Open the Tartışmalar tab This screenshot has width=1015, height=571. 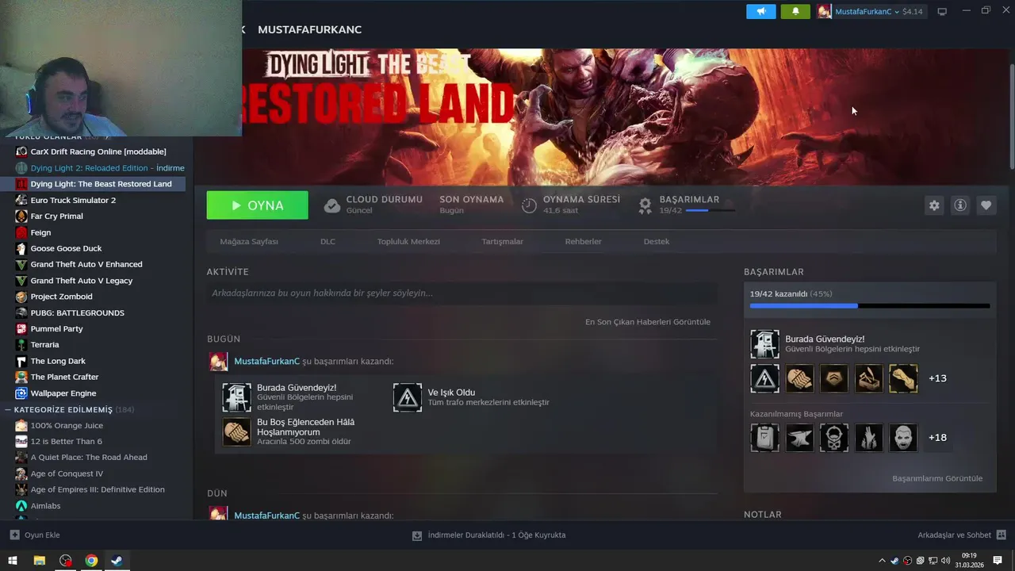tap(502, 241)
